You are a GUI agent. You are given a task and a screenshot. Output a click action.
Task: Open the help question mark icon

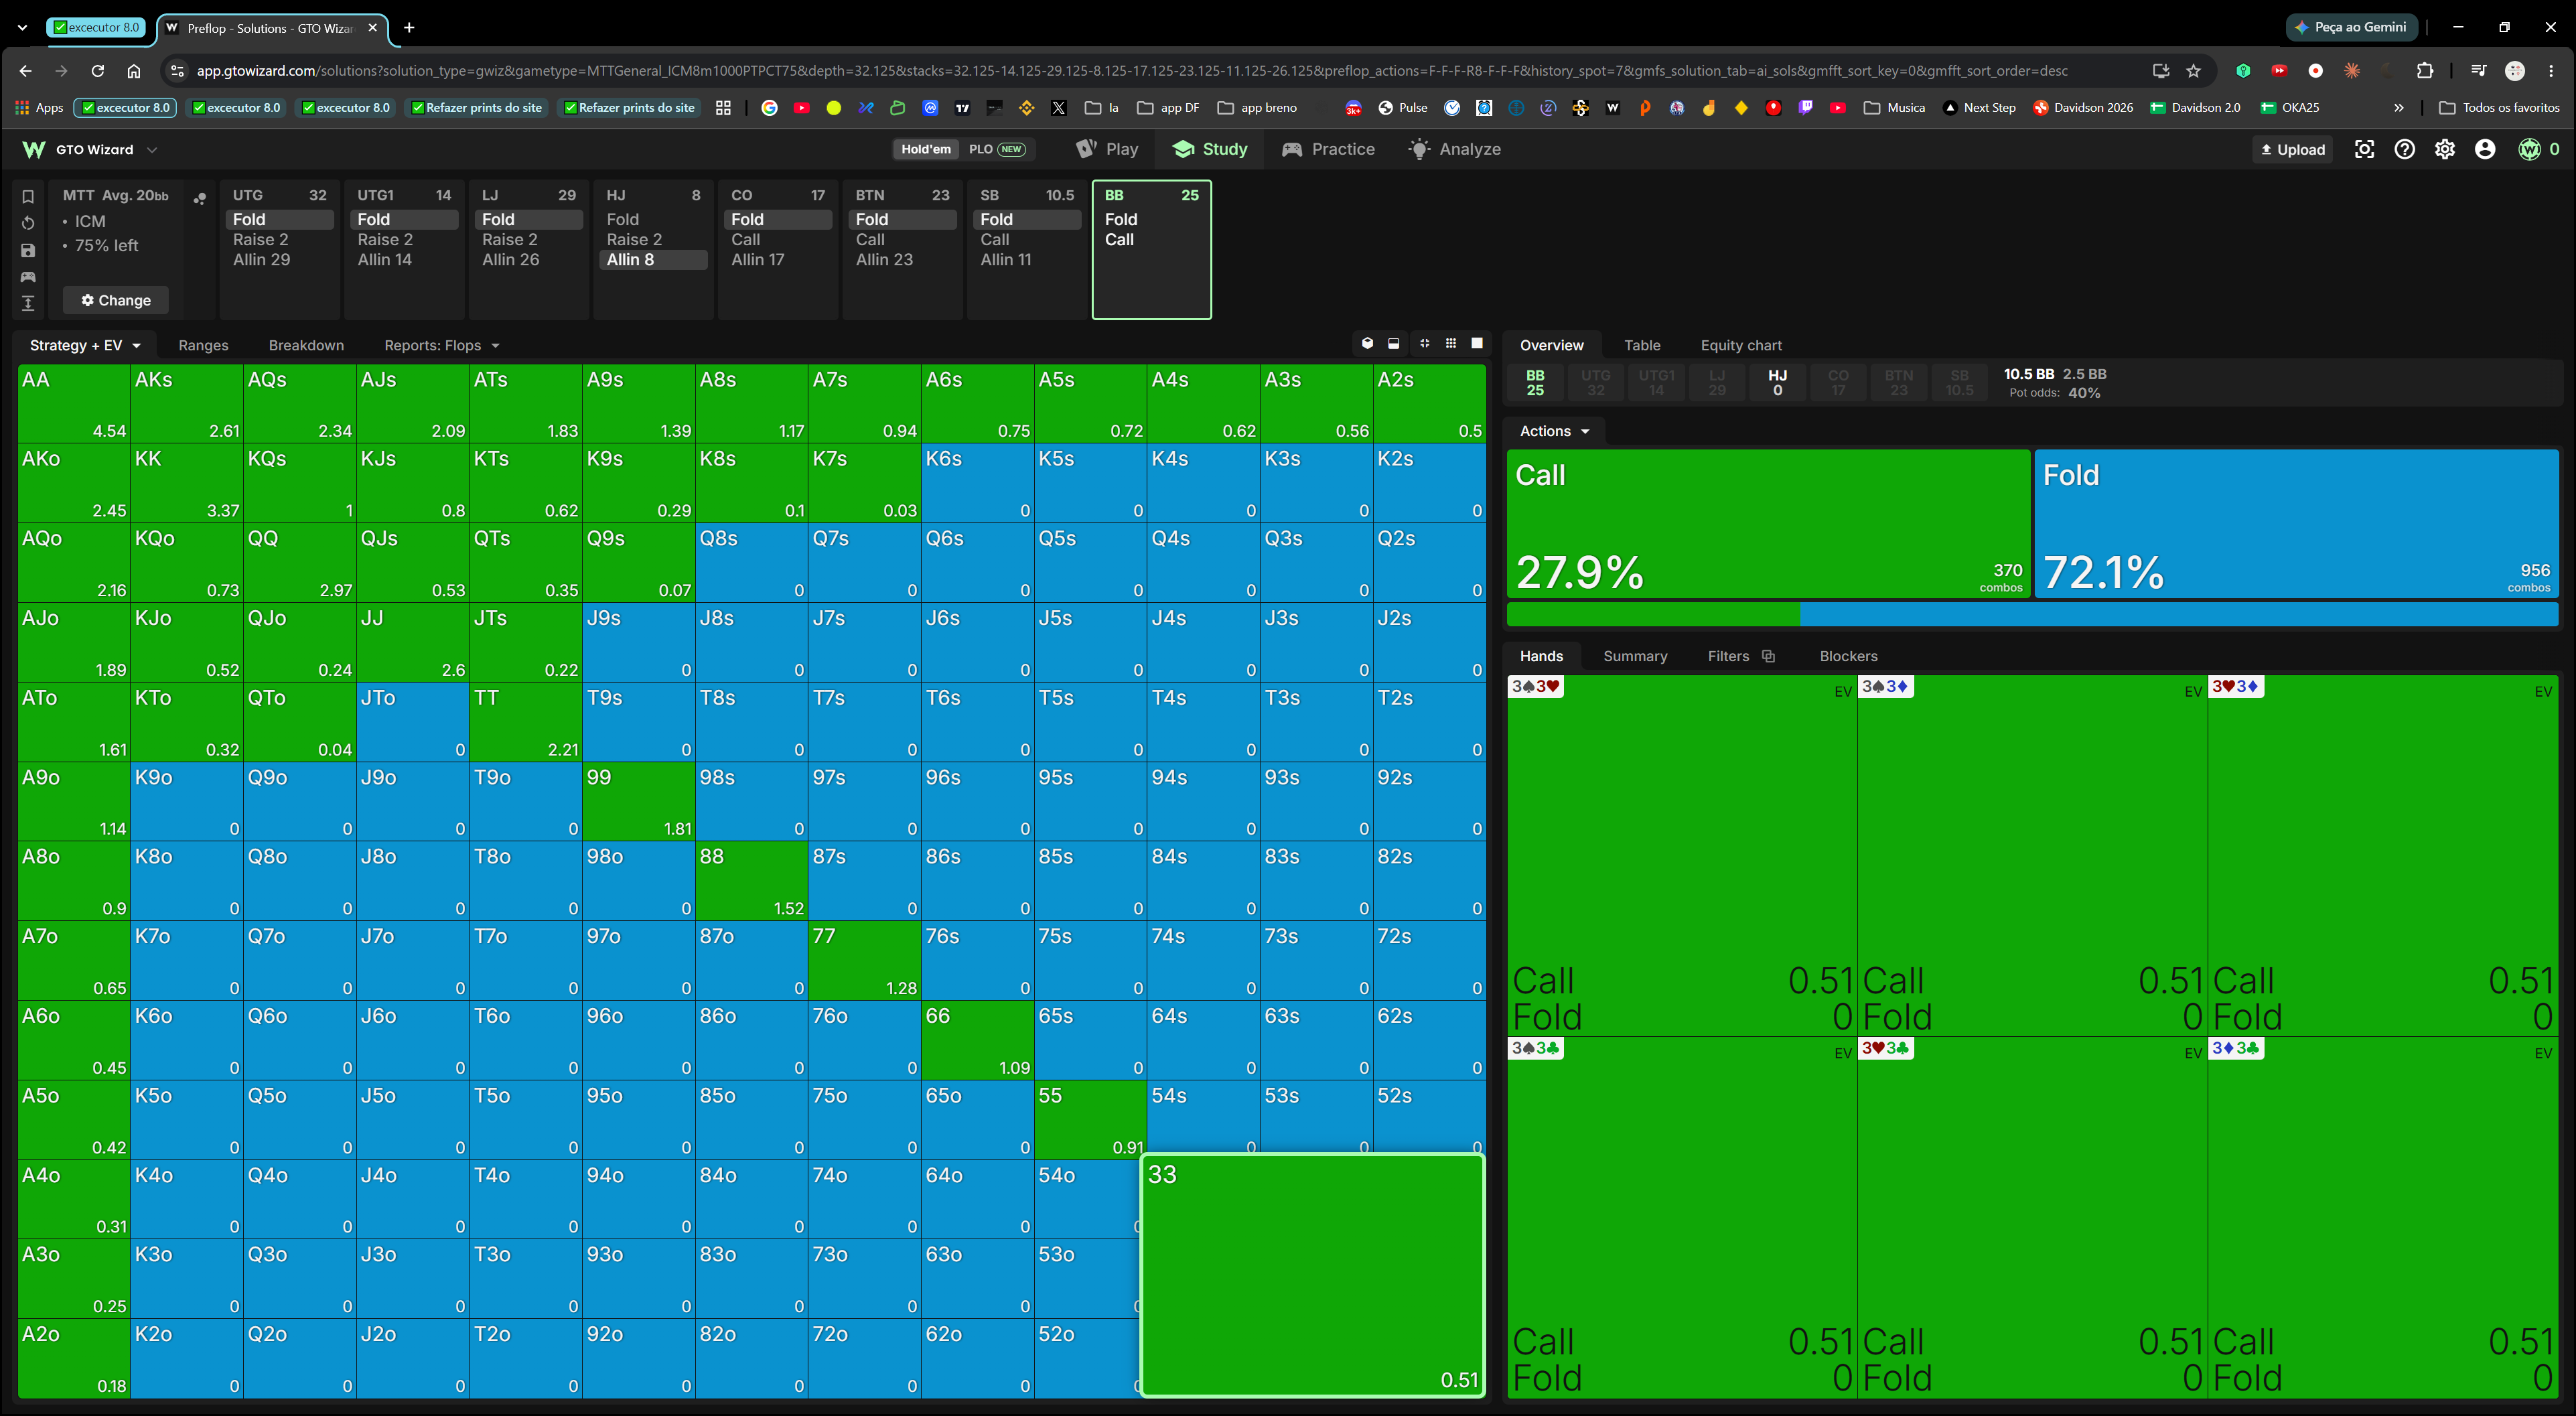2404,149
